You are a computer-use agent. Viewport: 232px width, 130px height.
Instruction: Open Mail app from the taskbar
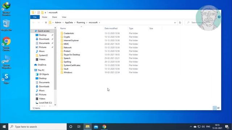tap(96, 127)
